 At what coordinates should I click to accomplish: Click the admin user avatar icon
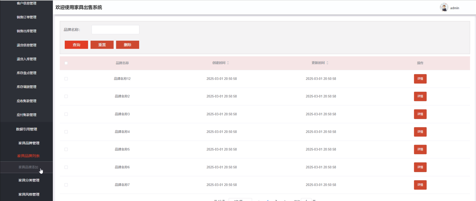444,7
